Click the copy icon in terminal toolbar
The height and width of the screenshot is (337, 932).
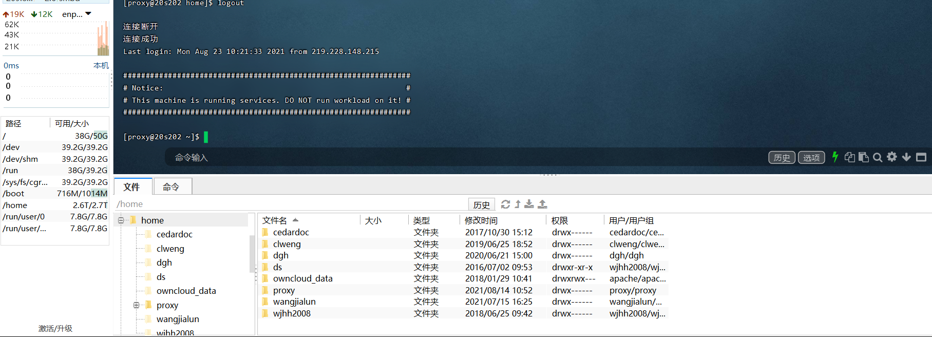(849, 157)
